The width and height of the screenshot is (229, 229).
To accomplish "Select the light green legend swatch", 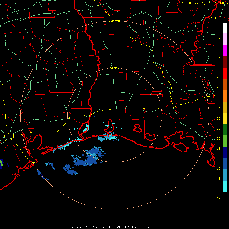I will click(225, 141).
